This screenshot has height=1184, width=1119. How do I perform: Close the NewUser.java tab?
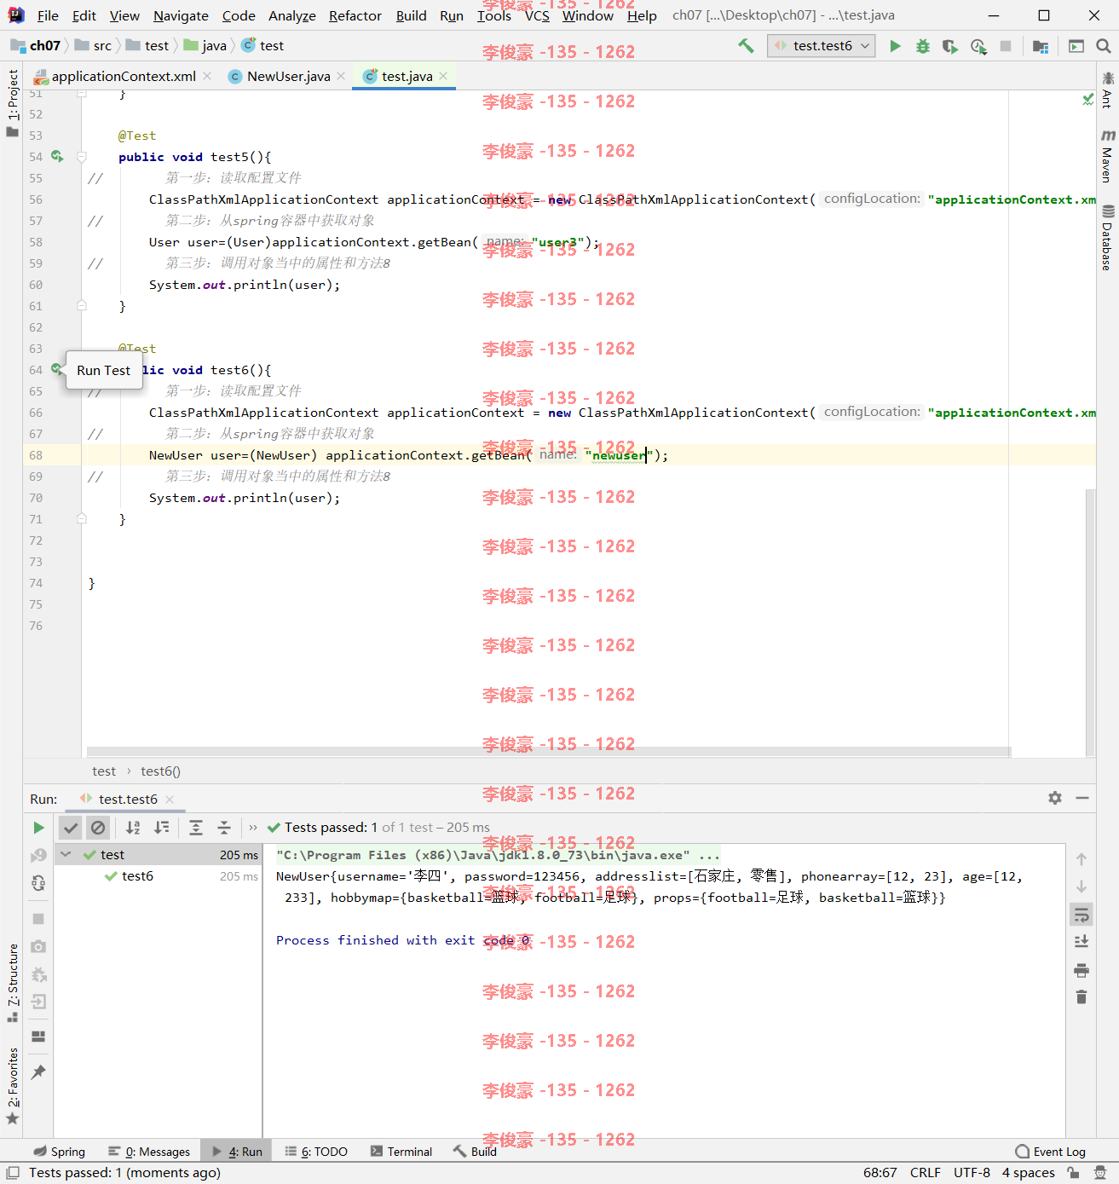click(x=341, y=76)
